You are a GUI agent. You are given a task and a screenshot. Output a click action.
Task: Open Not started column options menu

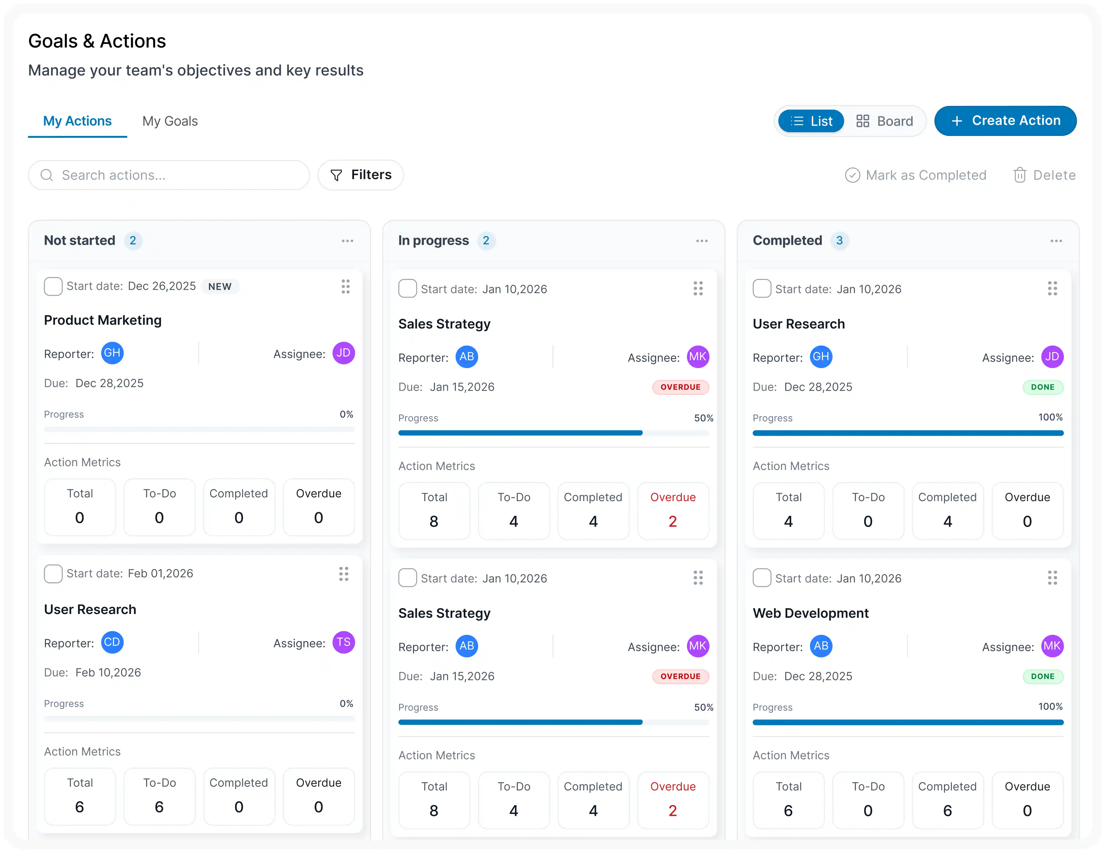[x=347, y=241]
